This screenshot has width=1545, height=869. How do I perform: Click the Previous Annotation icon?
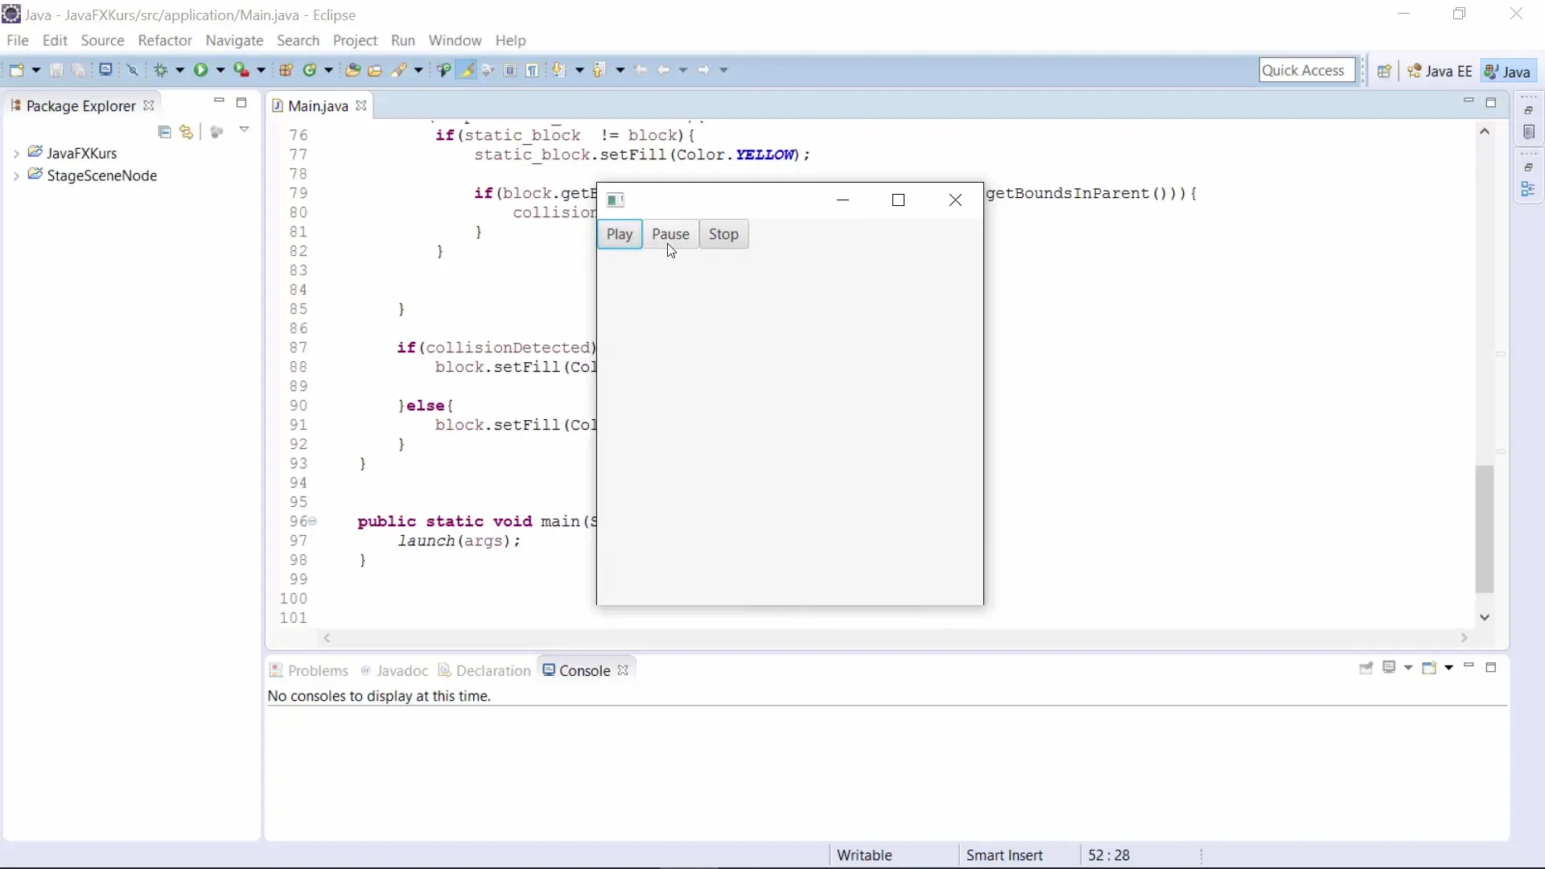(x=599, y=70)
